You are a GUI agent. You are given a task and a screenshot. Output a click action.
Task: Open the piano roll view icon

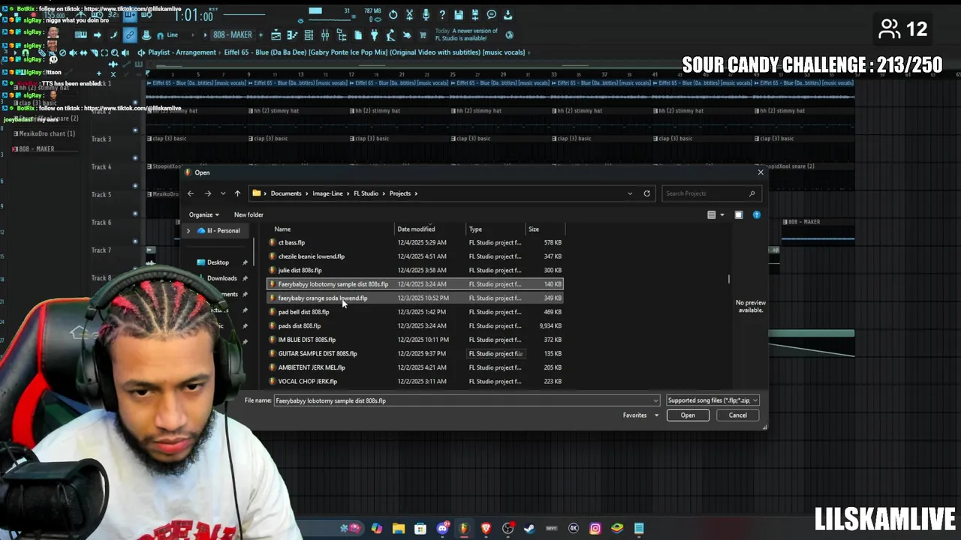coord(292,34)
